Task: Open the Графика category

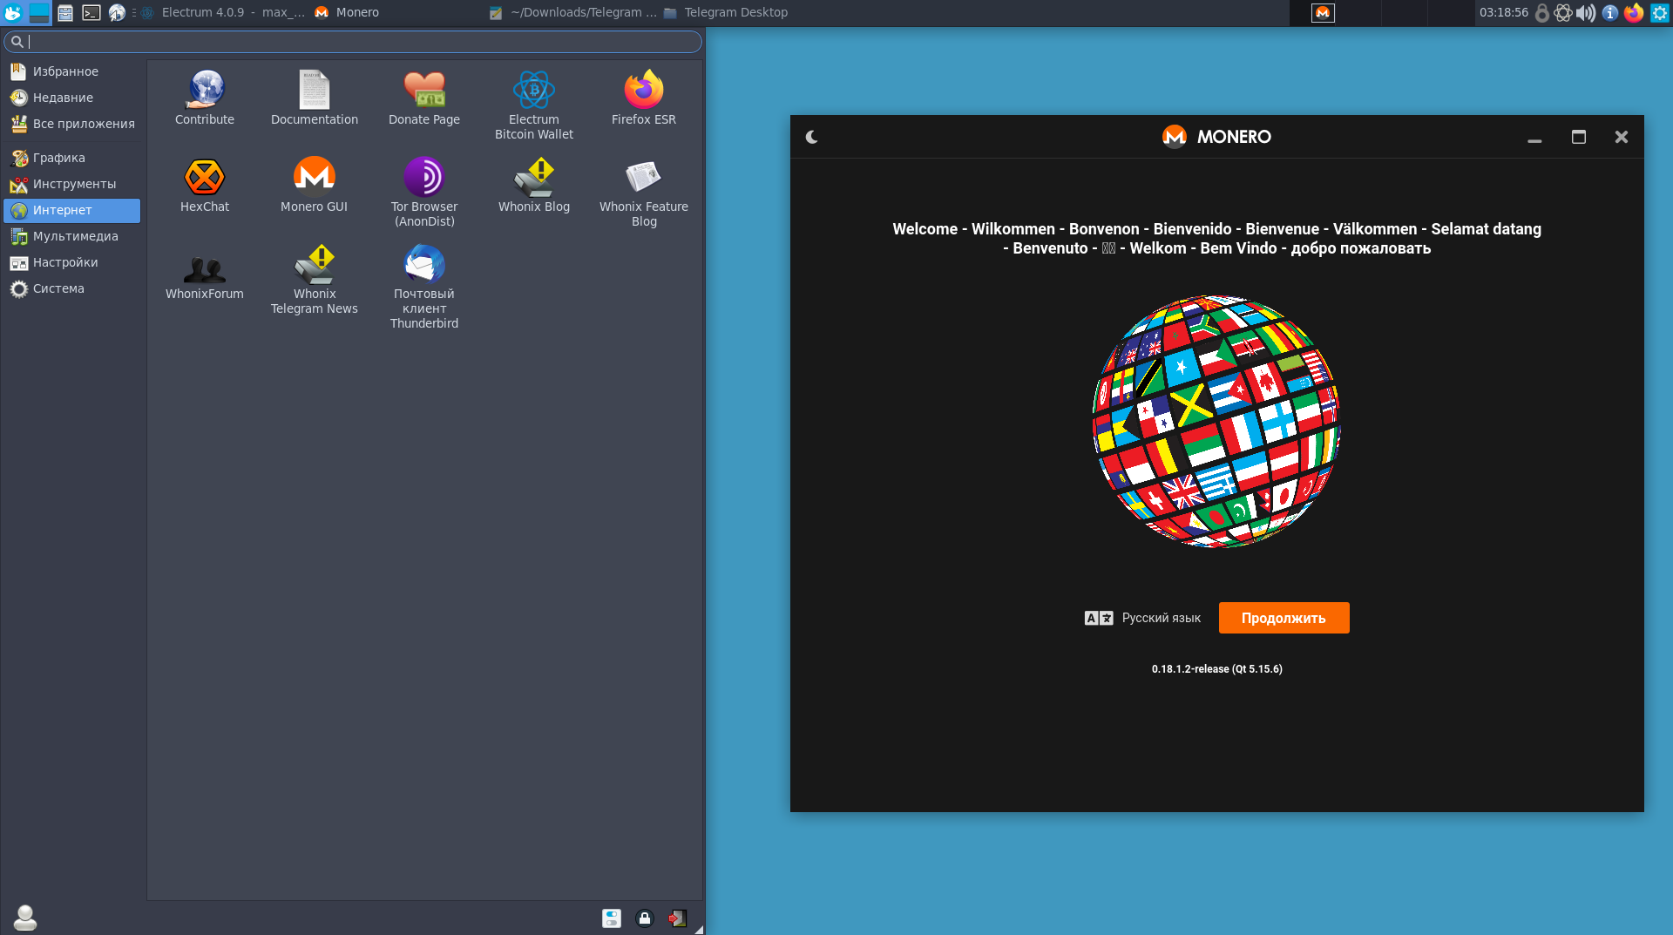Action: point(72,158)
